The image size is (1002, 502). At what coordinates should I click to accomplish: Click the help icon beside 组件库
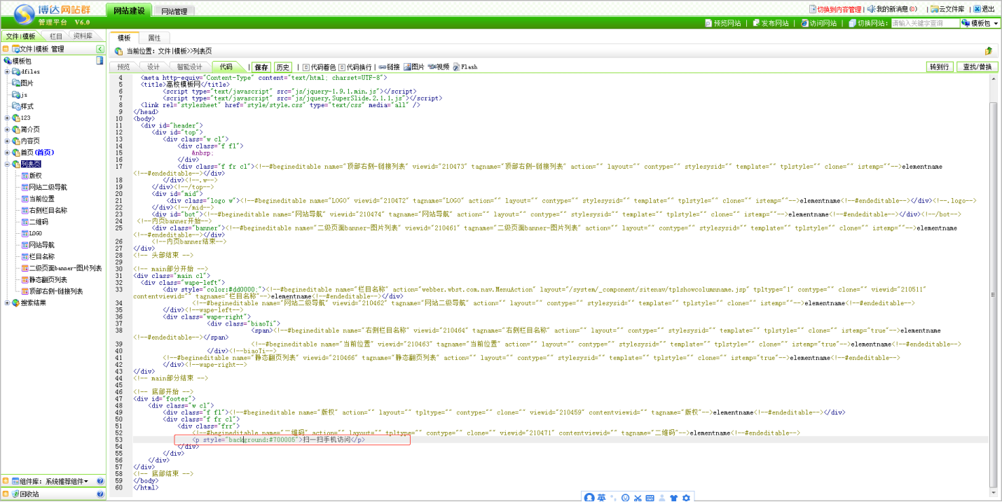tap(100, 482)
